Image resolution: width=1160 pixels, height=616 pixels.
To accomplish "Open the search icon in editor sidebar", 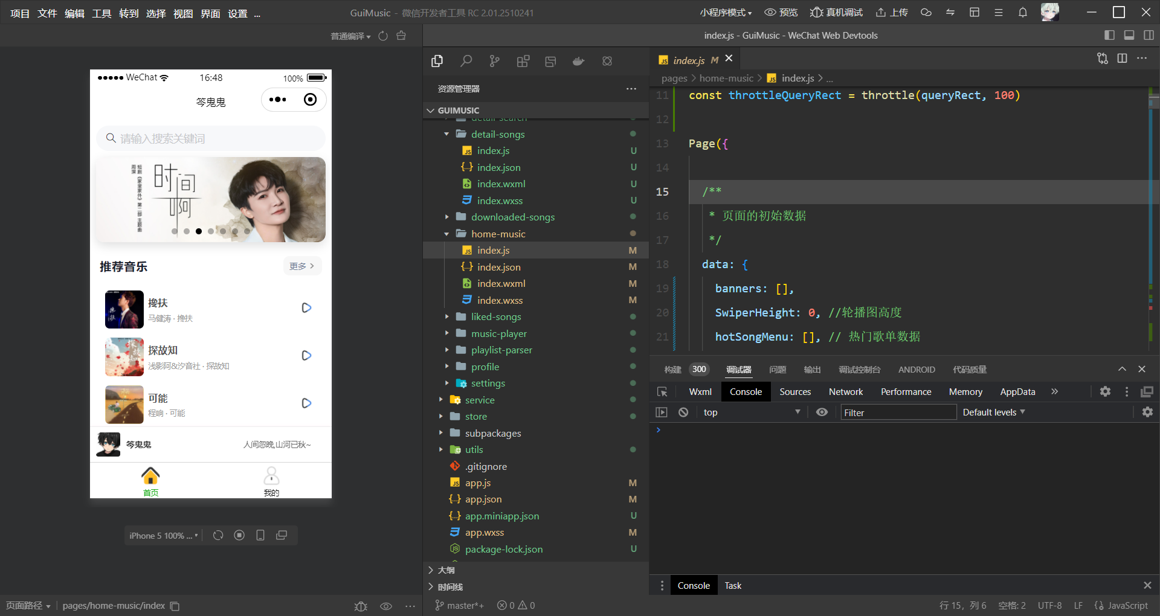I will [466, 61].
